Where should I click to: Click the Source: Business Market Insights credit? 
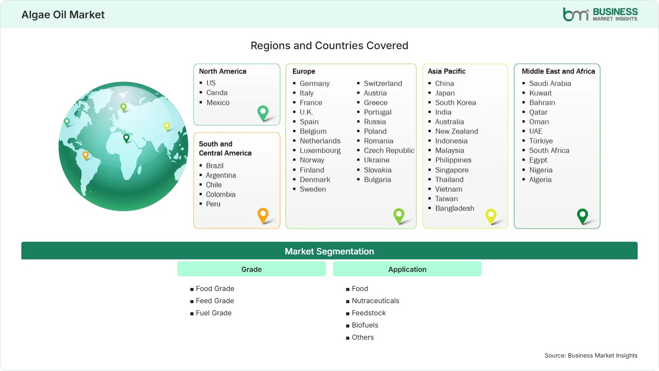[x=591, y=355]
